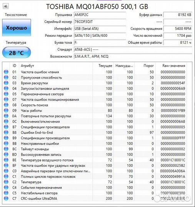
Task: Click the total working time 8121 ч
Action: [178, 43]
